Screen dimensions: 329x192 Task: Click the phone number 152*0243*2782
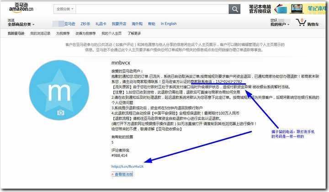[x=229, y=81]
